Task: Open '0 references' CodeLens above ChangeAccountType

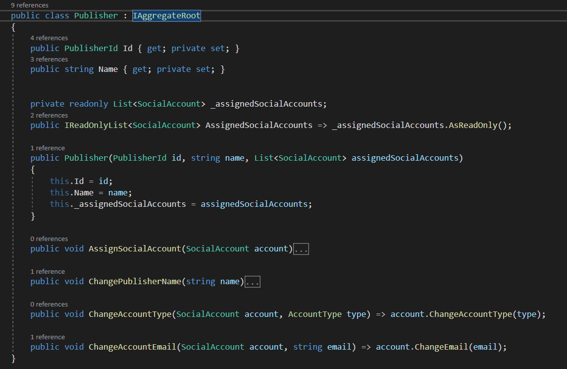Action: tap(49, 304)
